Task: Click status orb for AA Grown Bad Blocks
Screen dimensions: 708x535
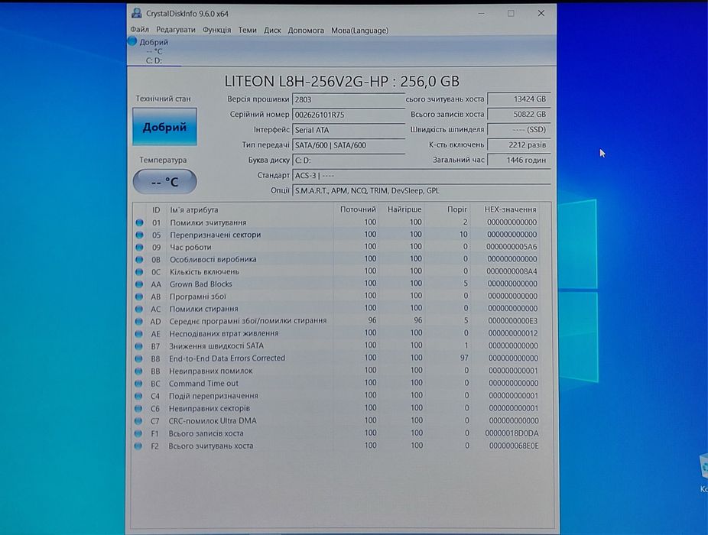Action: [139, 284]
